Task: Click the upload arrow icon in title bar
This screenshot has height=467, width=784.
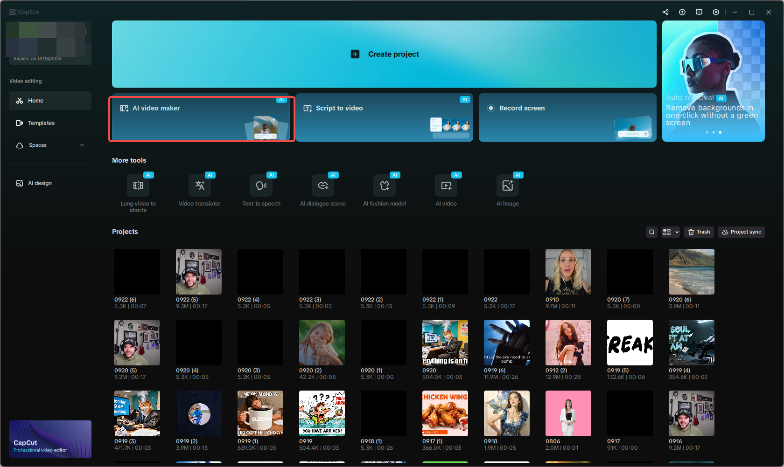Action: pos(682,12)
